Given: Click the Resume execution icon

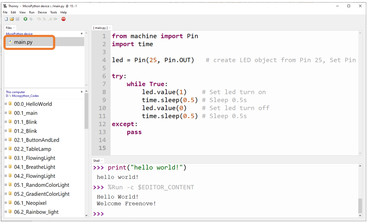Looking at the screenshot, I should [56, 19].
